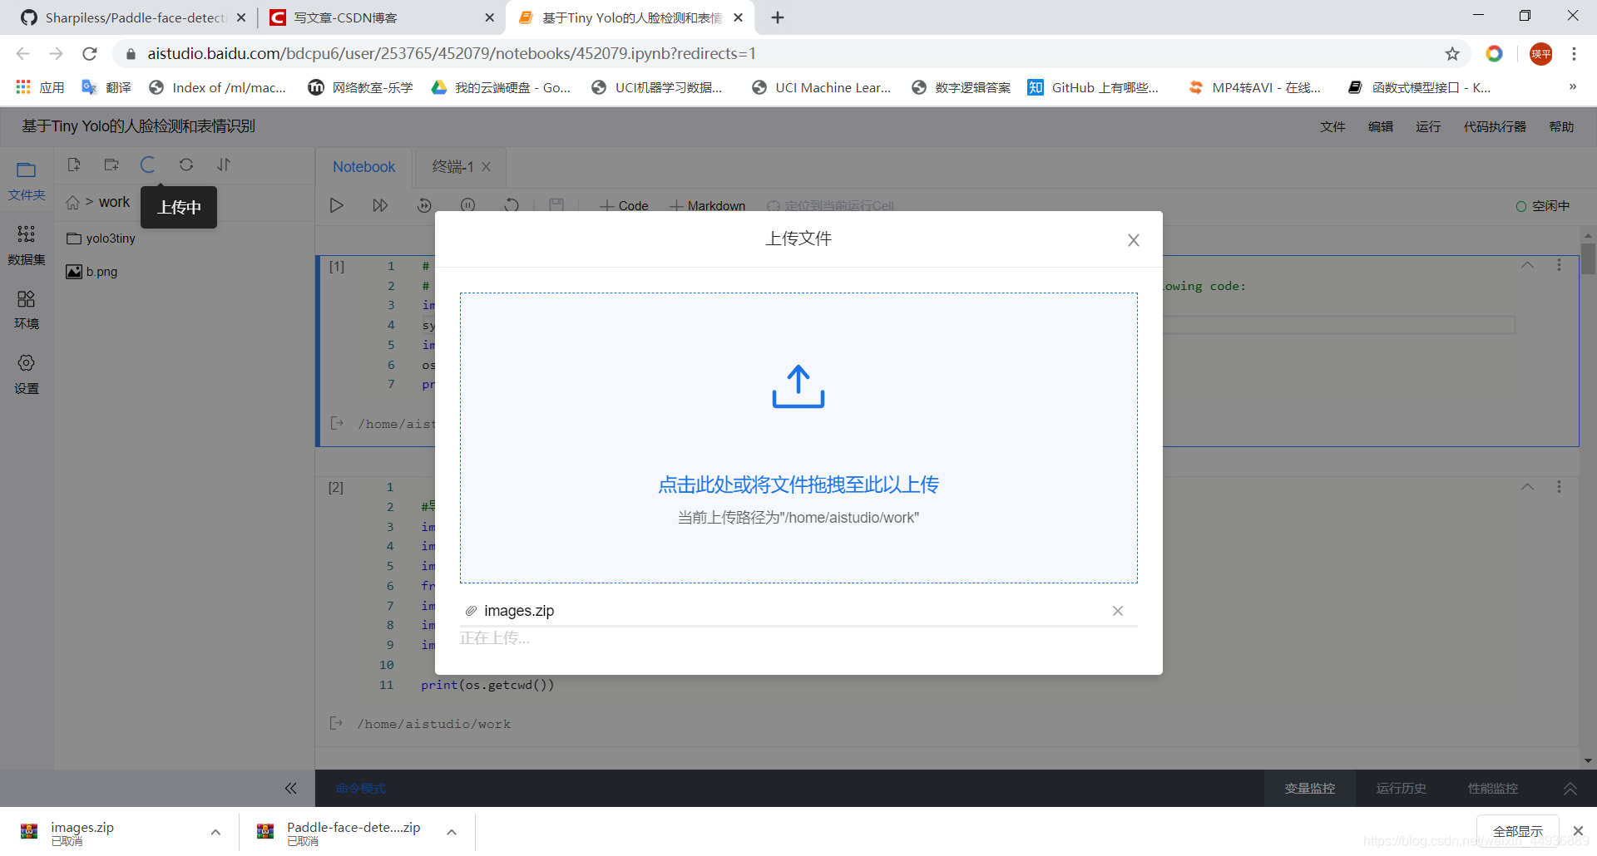Image resolution: width=1597 pixels, height=856 pixels.
Task: Open more options for cell [1]
Action: [x=1559, y=265]
